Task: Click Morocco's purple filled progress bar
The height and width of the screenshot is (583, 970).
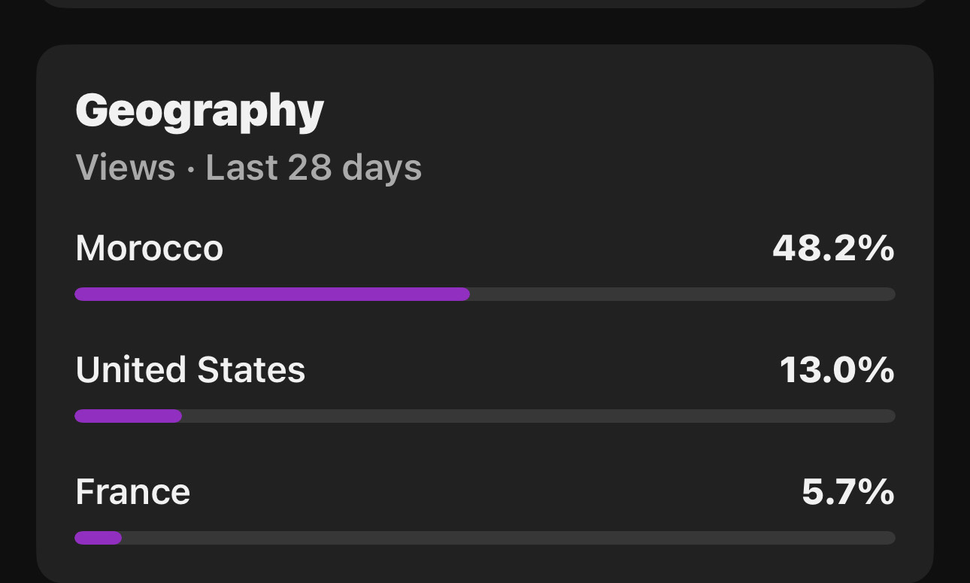Action: coord(271,294)
